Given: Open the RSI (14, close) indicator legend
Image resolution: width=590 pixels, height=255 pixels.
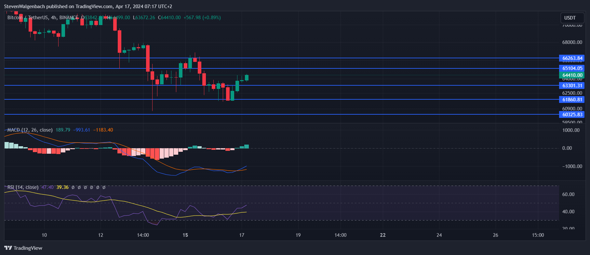Looking at the screenshot, I should (23, 187).
